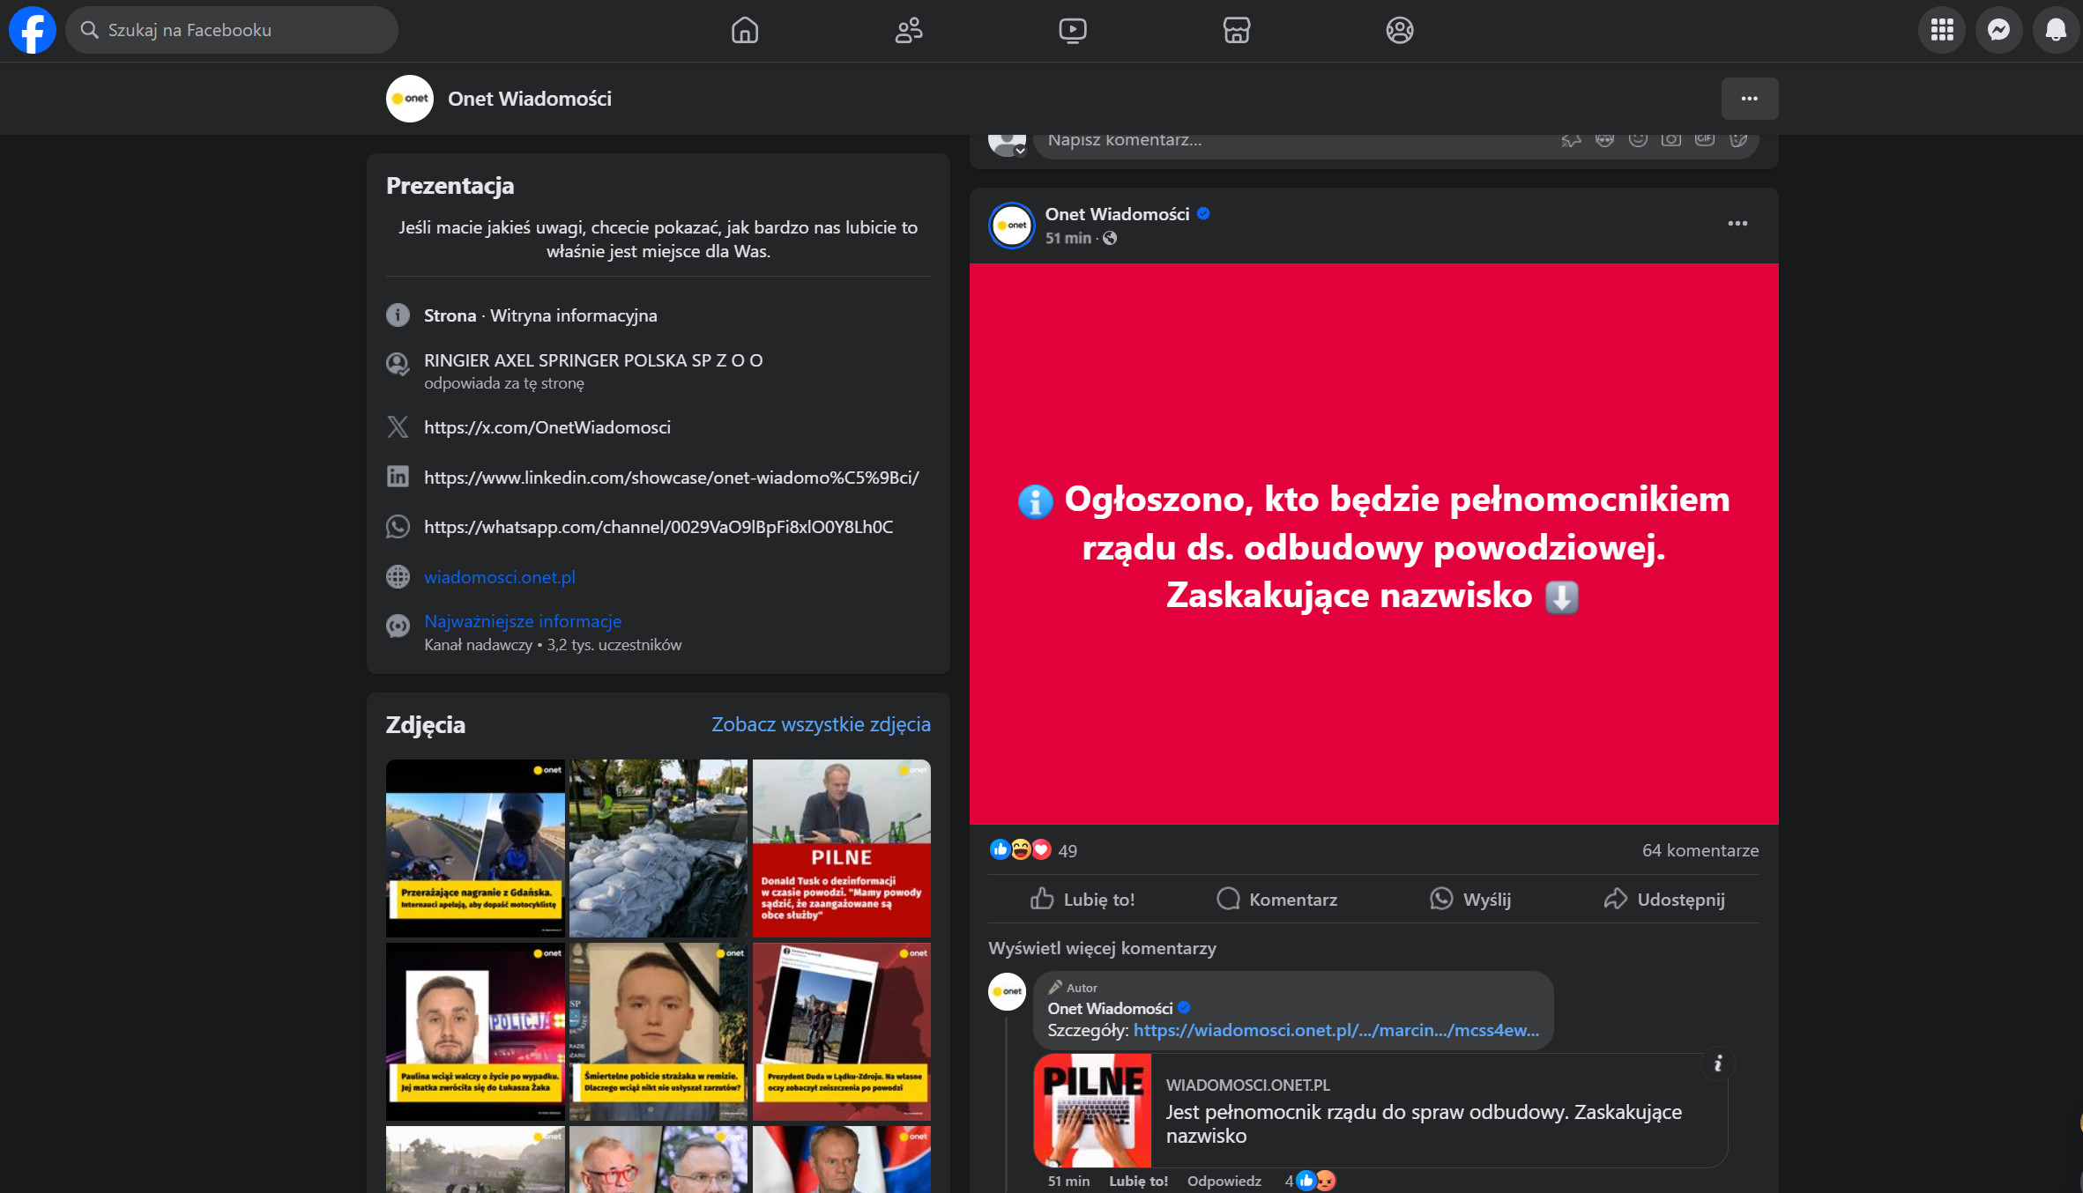Open the Facebook logo home link
Viewport: 2083px width, 1193px height.
pos(33,30)
